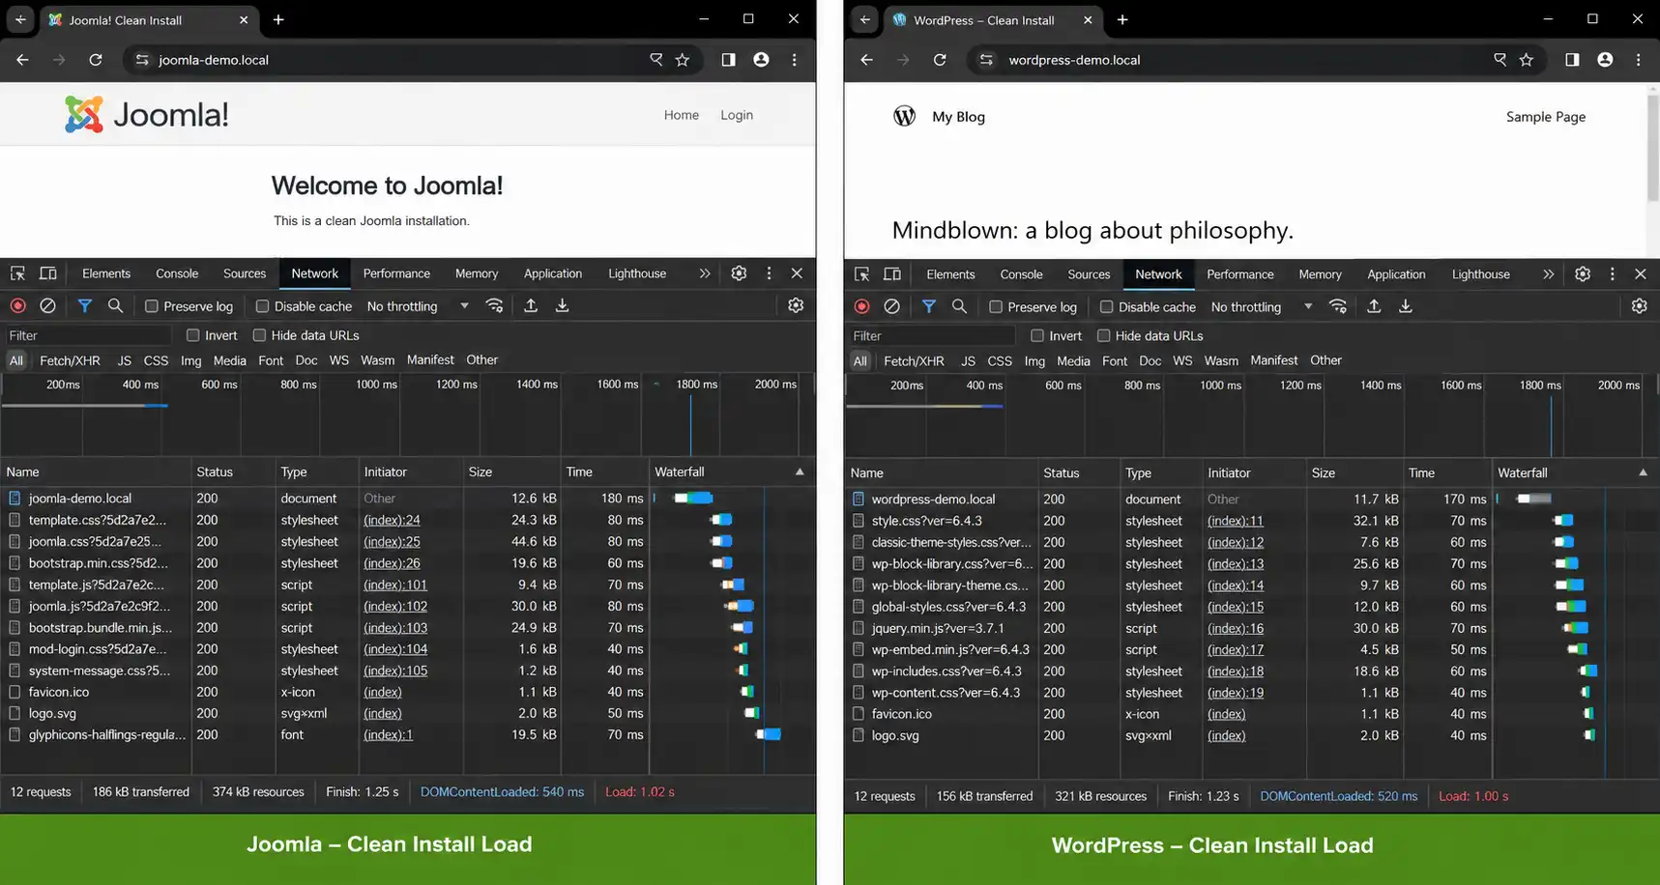Image resolution: width=1660 pixels, height=885 pixels.
Task: Bookmark the wordpress-demo.local page with star
Action: [1527, 60]
